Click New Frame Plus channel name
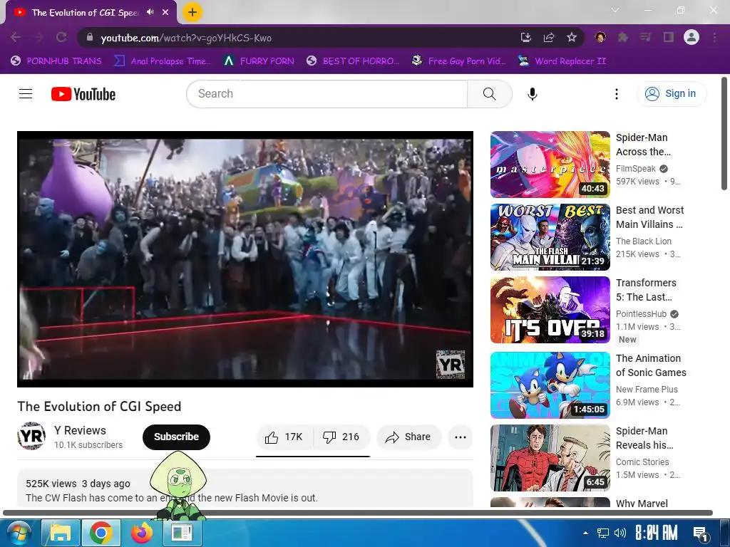730x547 pixels. point(647,390)
